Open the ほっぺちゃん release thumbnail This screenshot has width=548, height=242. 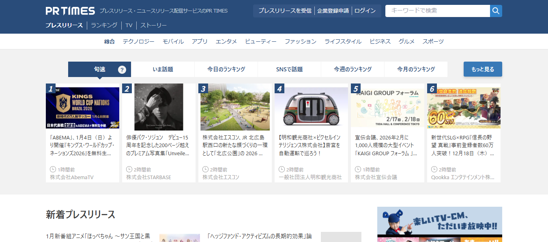tap(180, 238)
